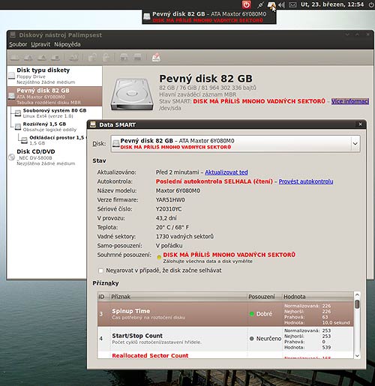Open the Upravit menu
Viewport: 375px width, 386px height.
tap(40, 44)
